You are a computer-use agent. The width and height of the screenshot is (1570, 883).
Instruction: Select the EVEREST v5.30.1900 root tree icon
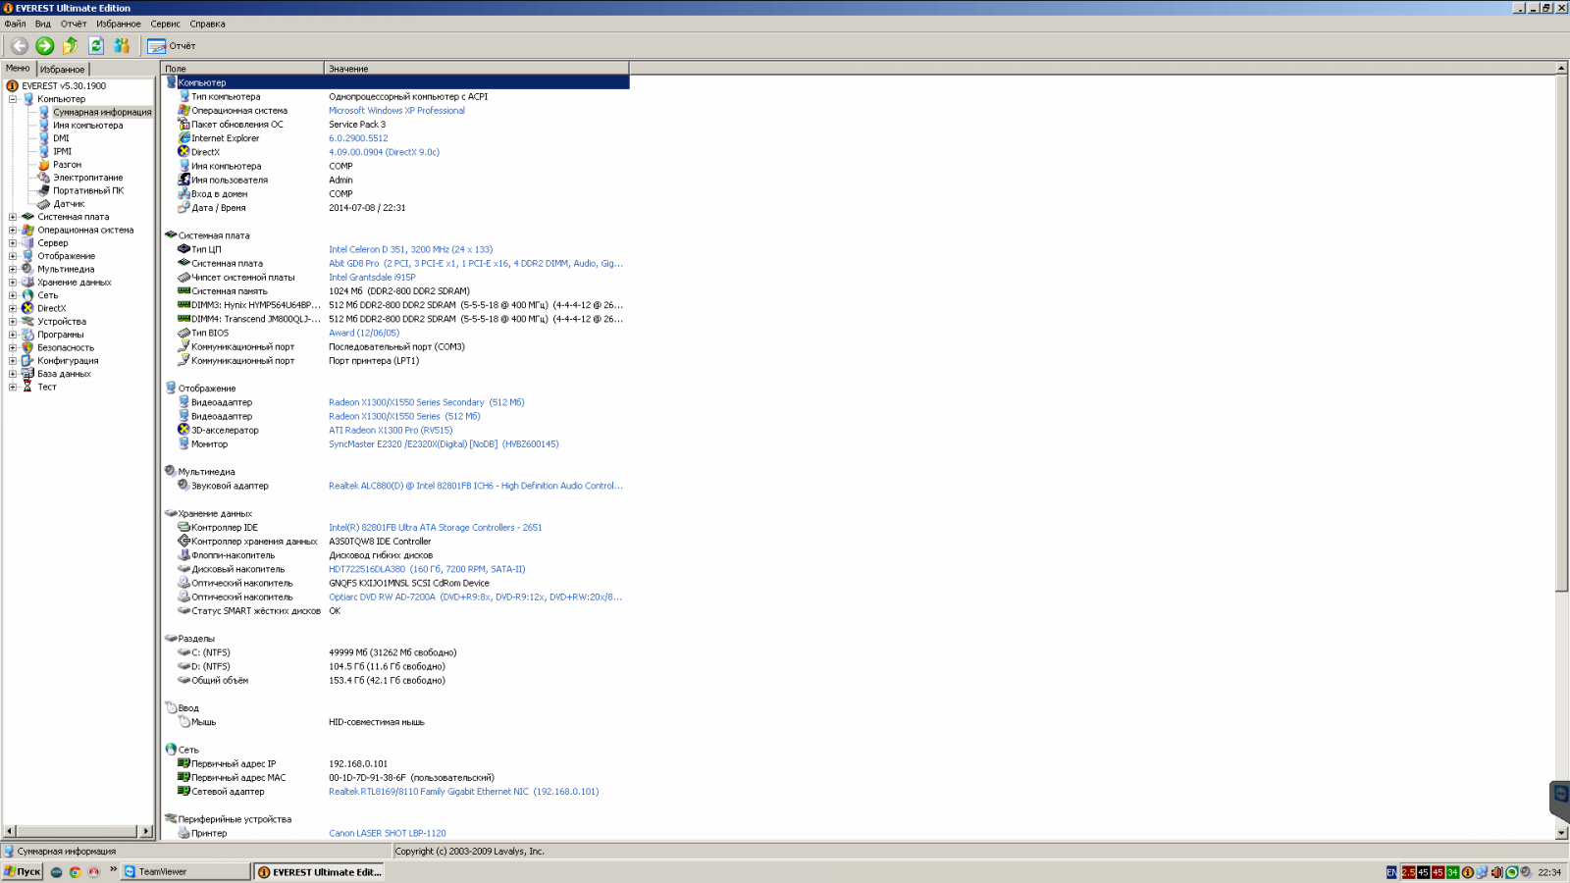click(x=13, y=85)
